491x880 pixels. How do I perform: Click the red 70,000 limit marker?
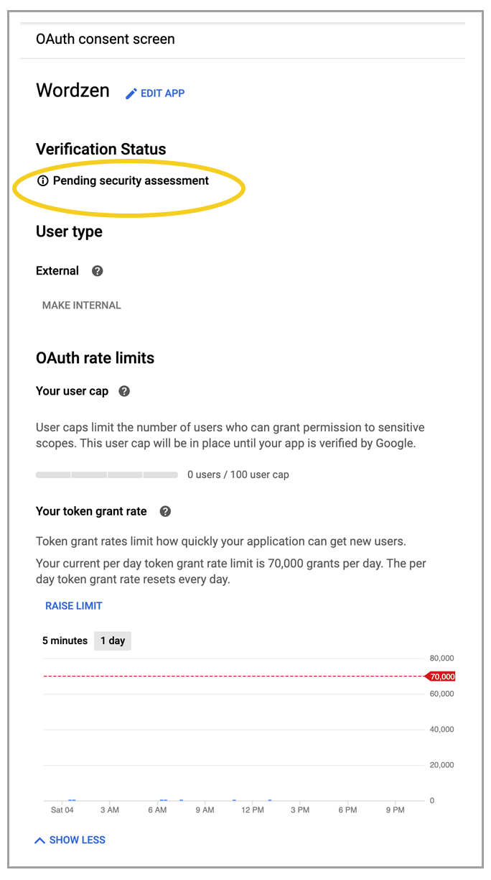[441, 677]
